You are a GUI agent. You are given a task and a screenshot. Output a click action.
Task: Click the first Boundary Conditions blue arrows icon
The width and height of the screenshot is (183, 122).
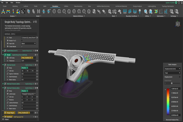(125, 11)
